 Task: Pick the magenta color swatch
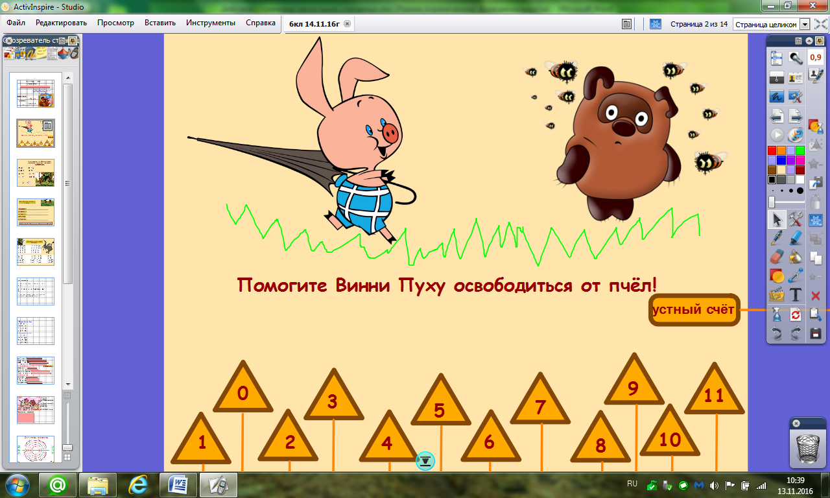click(x=800, y=160)
